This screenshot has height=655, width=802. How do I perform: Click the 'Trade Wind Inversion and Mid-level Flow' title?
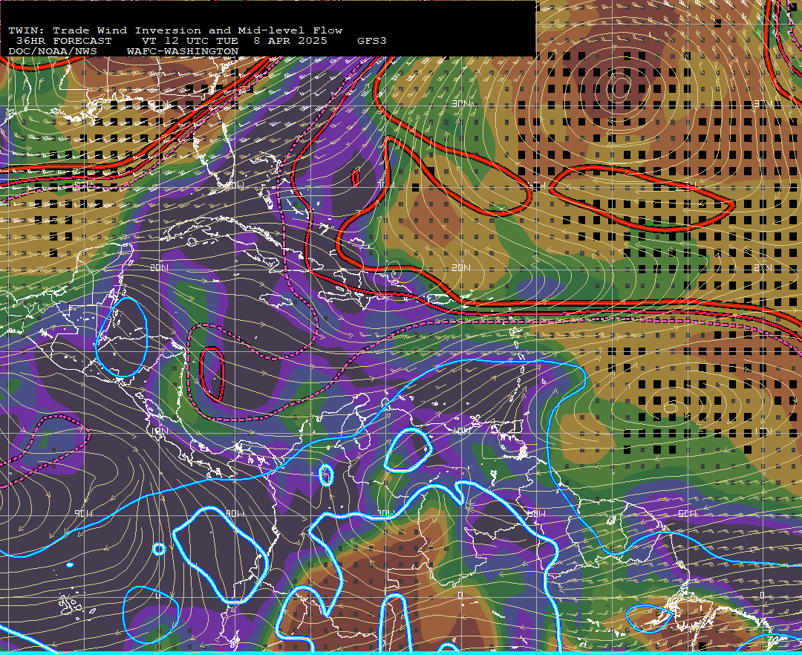[198, 30]
